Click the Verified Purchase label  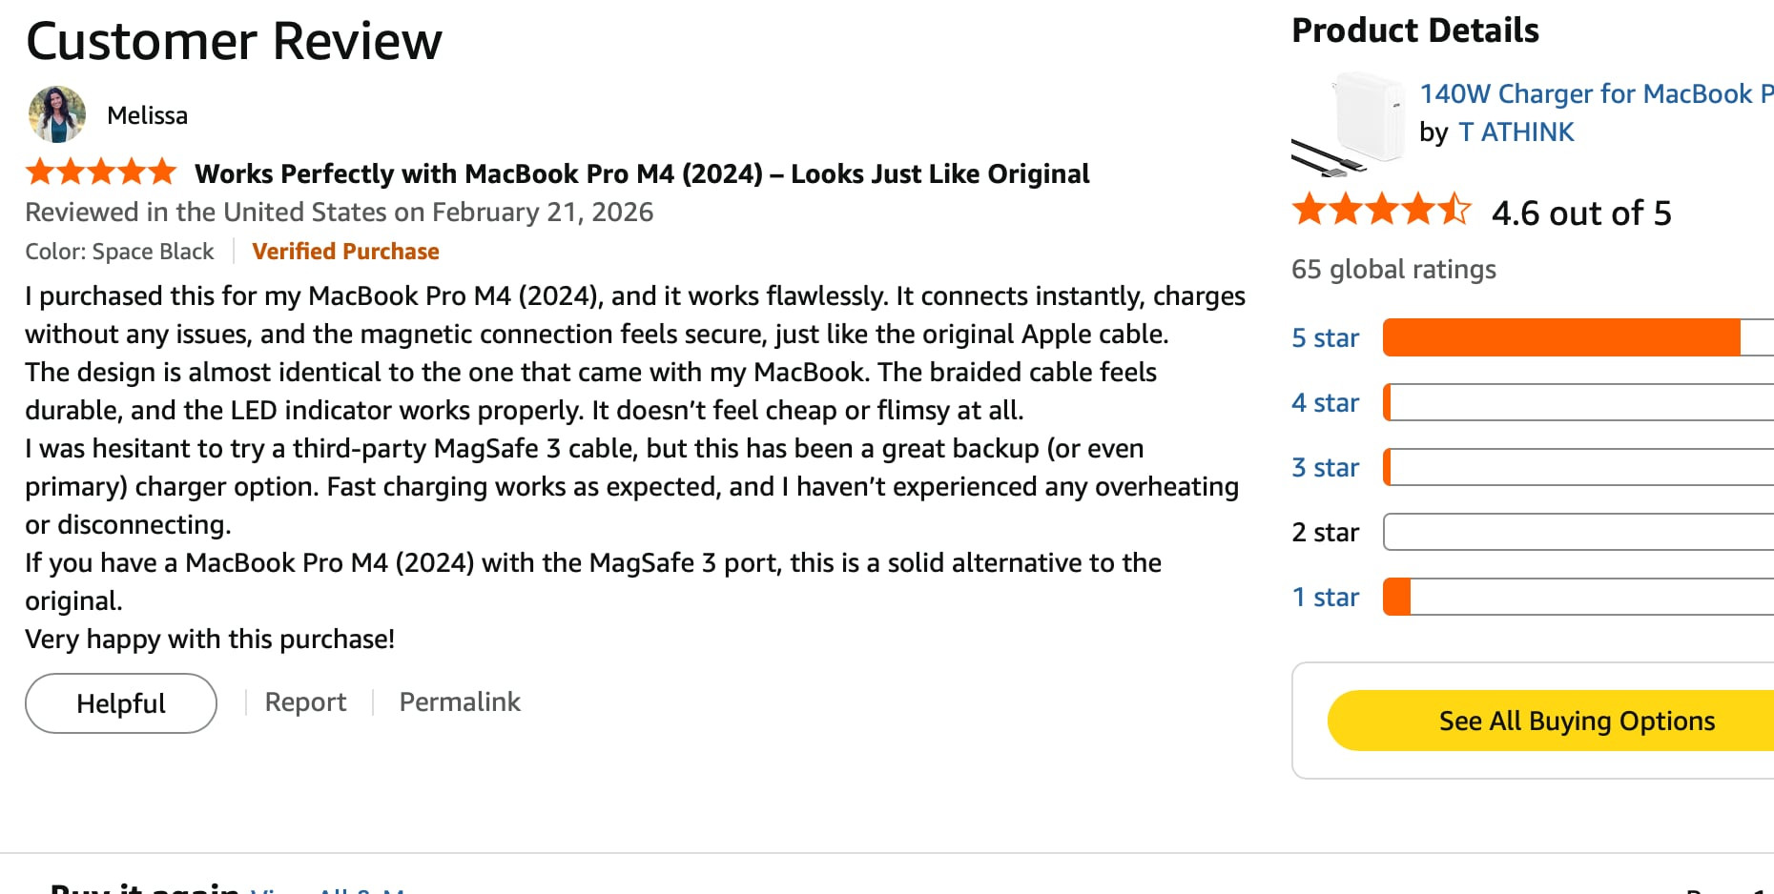pyautogui.click(x=345, y=252)
